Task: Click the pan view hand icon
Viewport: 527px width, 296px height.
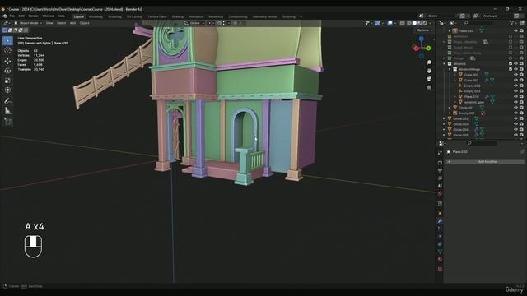Action: [429, 71]
